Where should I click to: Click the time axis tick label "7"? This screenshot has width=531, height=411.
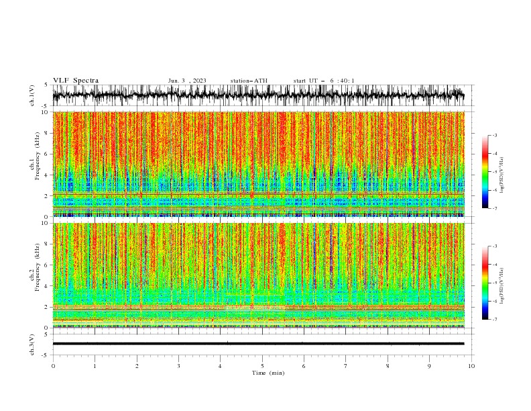pyautogui.click(x=345, y=366)
